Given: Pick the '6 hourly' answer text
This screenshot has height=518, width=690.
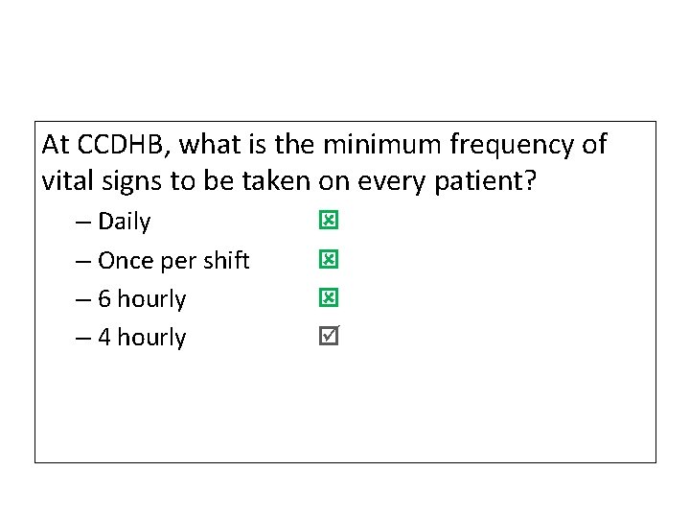Looking at the screenshot, I should click(x=142, y=299).
